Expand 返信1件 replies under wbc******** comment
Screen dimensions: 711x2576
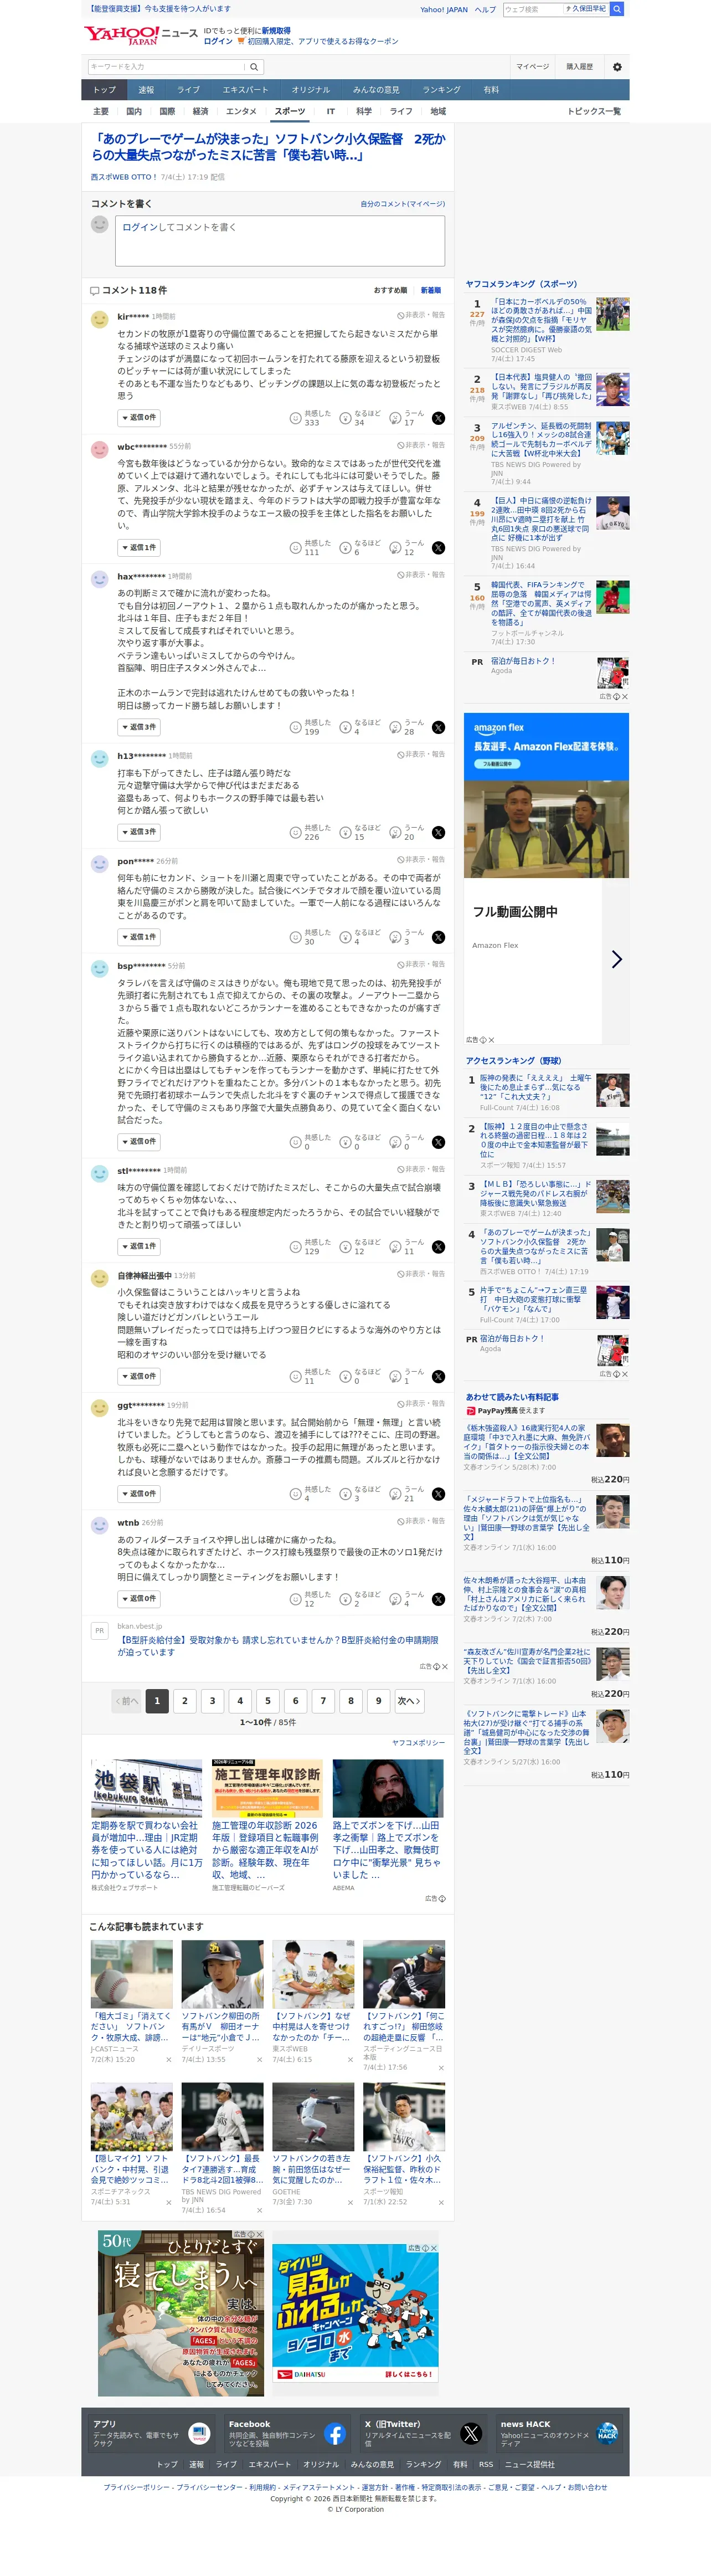pyautogui.click(x=139, y=548)
